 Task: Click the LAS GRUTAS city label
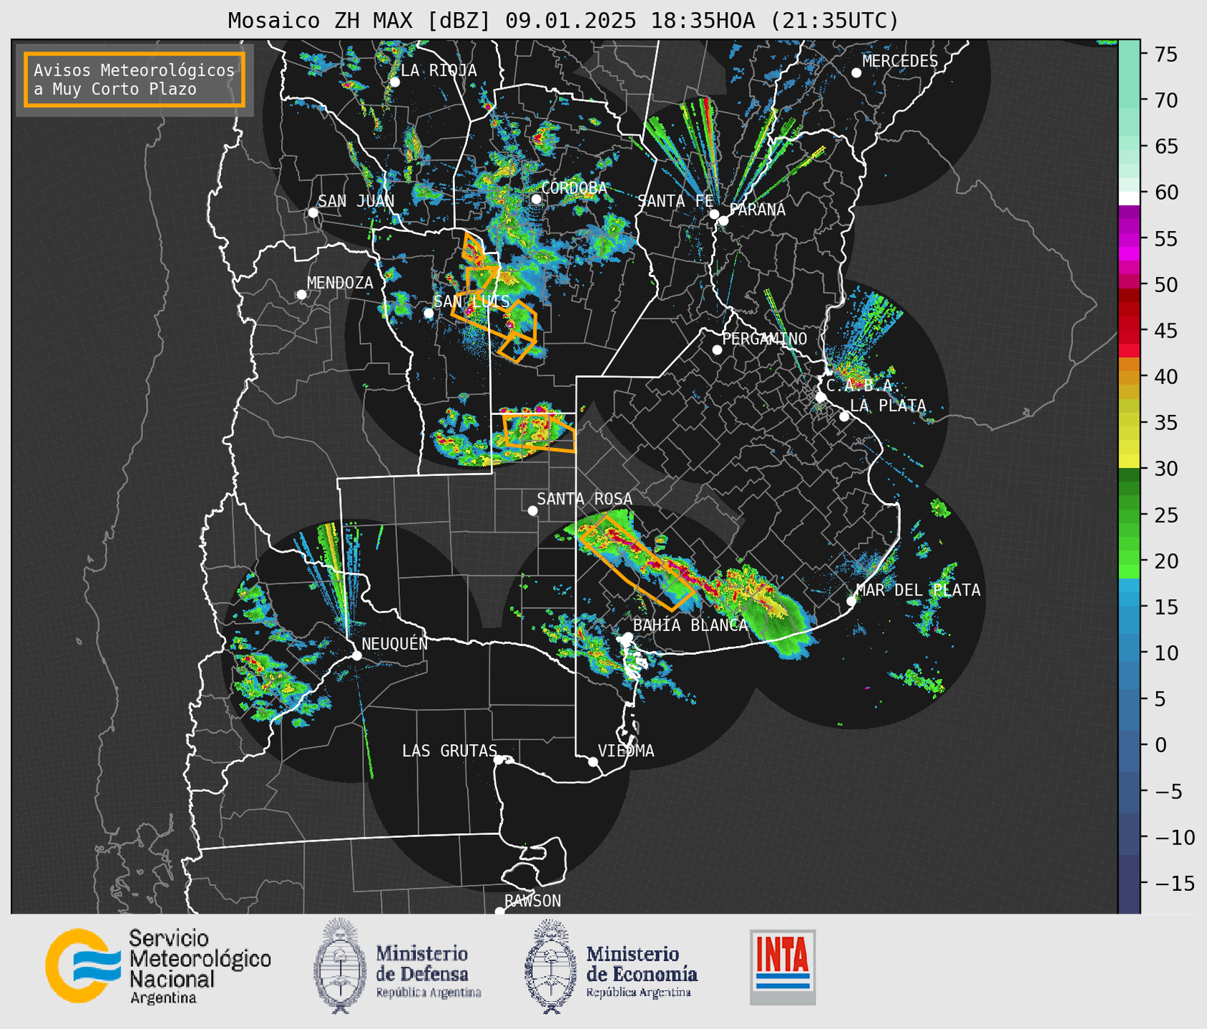click(x=449, y=751)
